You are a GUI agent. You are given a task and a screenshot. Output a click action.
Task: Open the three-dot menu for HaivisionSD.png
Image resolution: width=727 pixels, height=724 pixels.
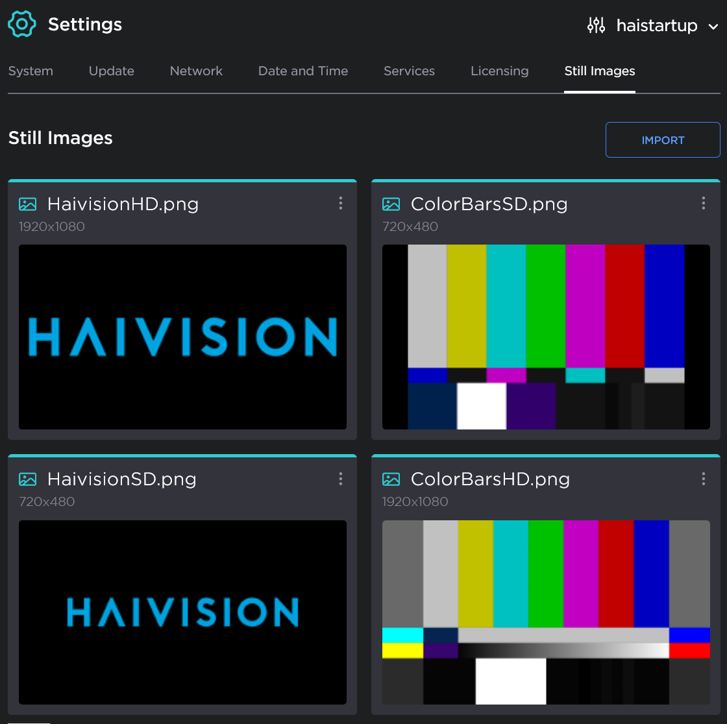340,479
